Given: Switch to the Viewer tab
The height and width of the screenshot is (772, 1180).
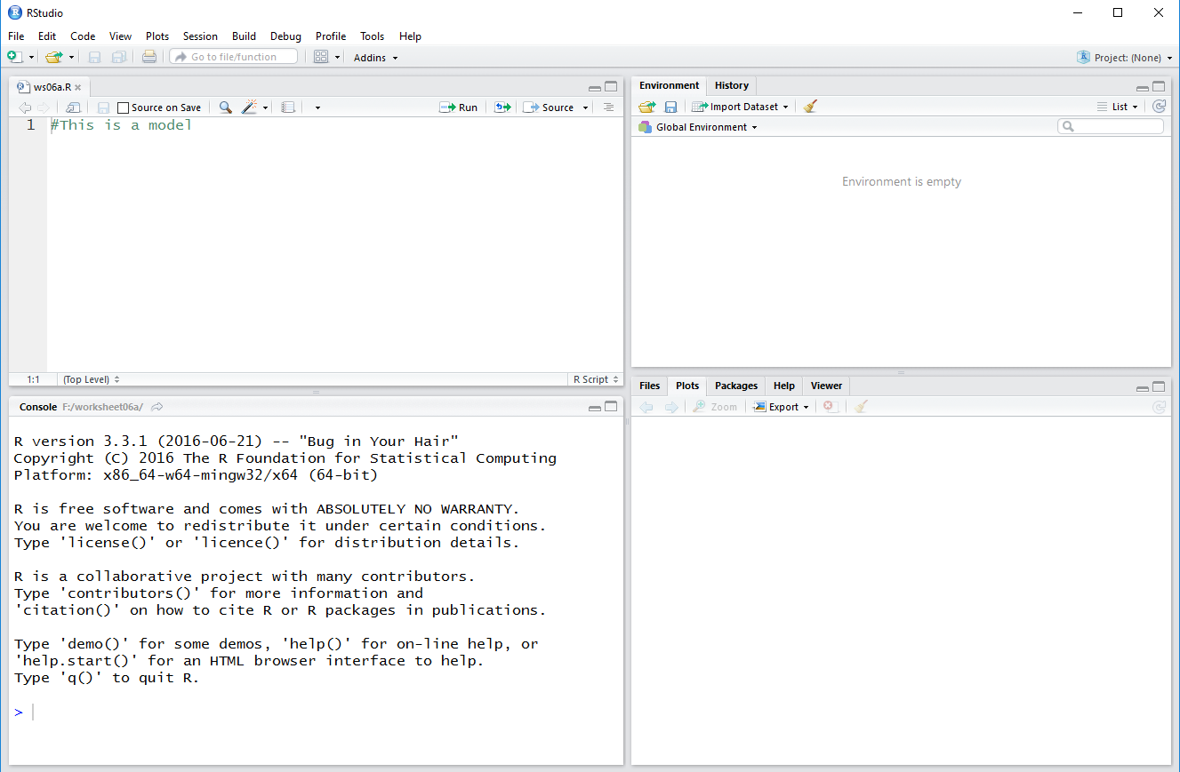Looking at the screenshot, I should [826, 386].
